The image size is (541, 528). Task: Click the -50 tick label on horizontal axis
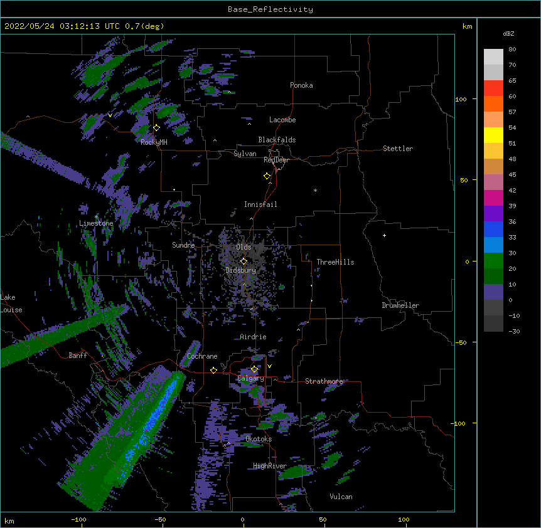(160, 519)
